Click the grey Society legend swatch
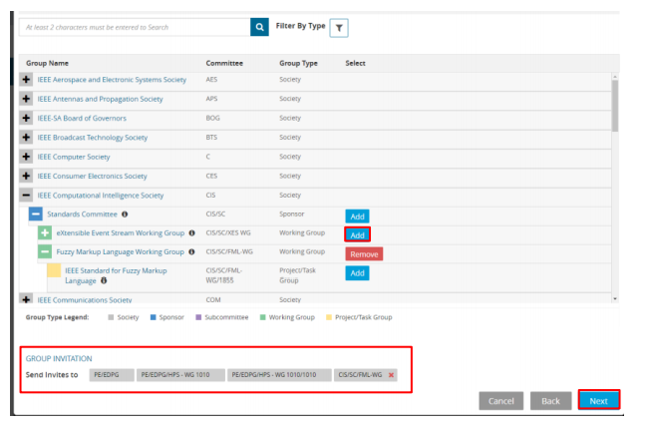The height and width of the screenshot is (428, 645). (x=111, y=317)
